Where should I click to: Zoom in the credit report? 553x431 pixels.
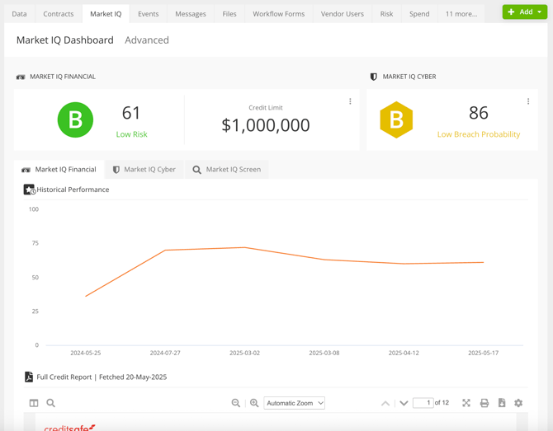tap(254, 403)
